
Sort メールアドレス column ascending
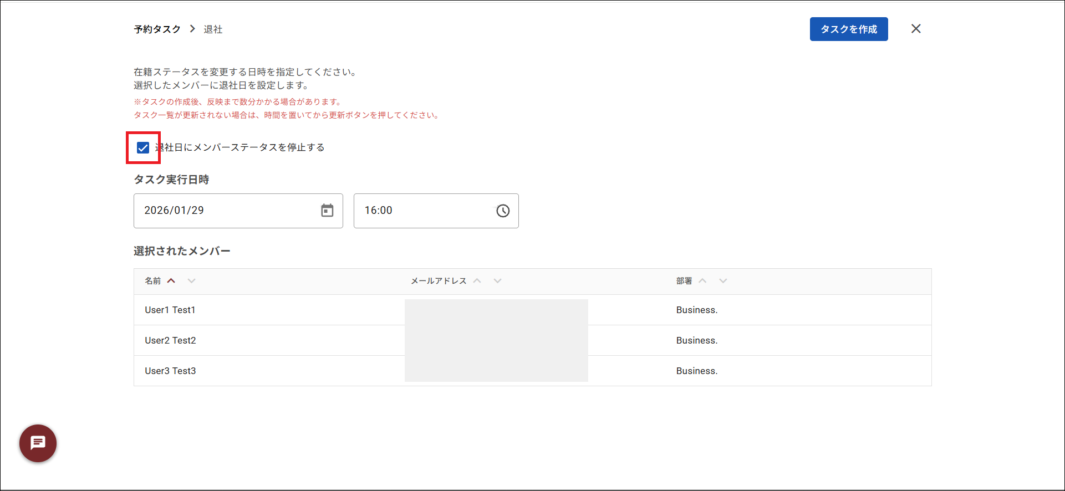pyautogui.click(x=477, y=281)
